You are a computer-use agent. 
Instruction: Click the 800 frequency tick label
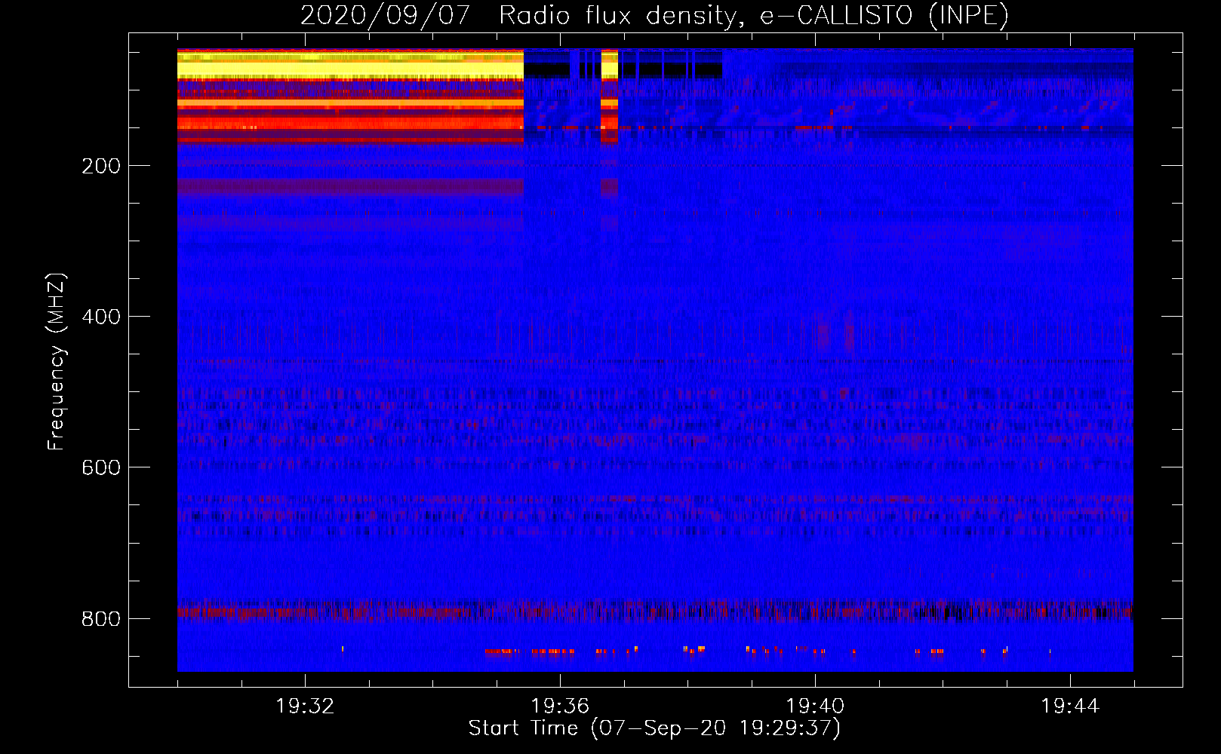tap(101, 618)
